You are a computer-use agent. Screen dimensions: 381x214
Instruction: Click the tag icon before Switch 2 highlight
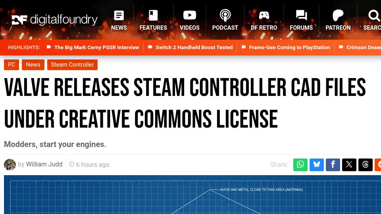coord(150,47)
